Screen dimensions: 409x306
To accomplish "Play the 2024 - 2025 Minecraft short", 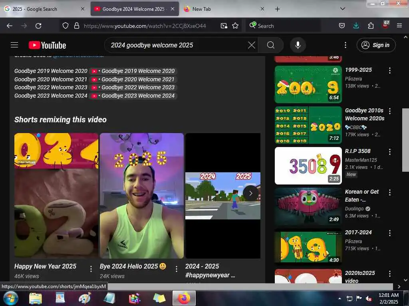I will [223, 196].
